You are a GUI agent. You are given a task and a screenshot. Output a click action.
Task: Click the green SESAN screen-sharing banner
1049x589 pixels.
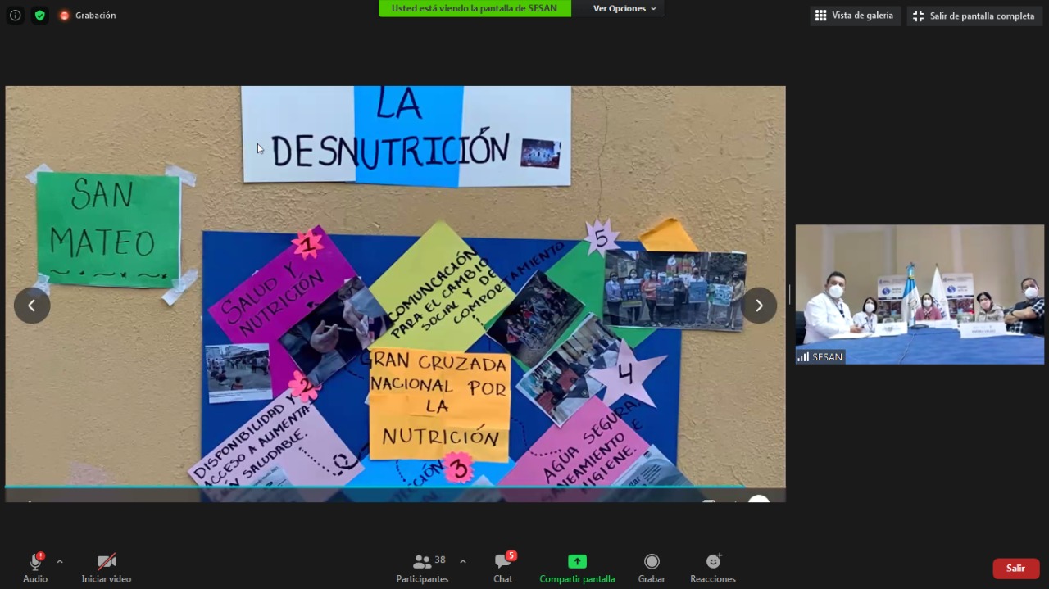[475, 8]
